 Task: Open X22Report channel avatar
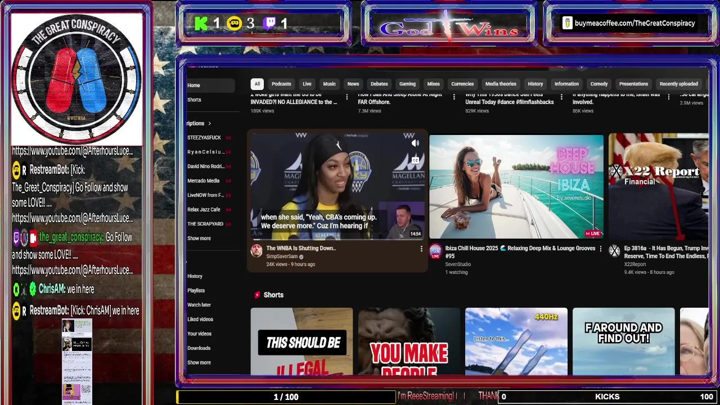pos(614,251)
